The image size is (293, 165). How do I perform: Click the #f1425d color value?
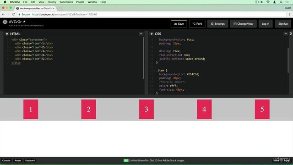[x=192, y=74]
